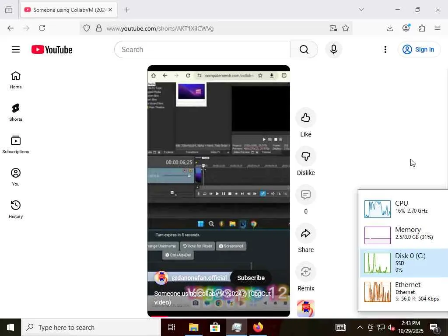Open the tracking protection shield icon

point(87,28)
